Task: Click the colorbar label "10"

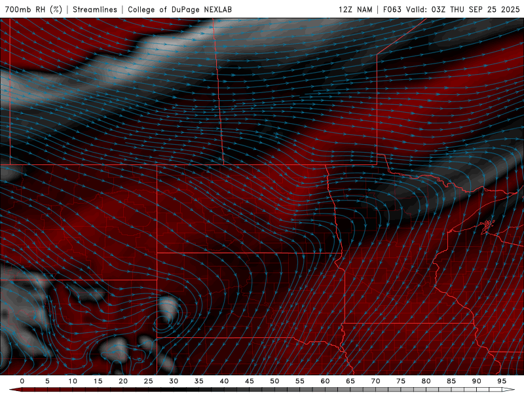Action: [x=73, y=381]
